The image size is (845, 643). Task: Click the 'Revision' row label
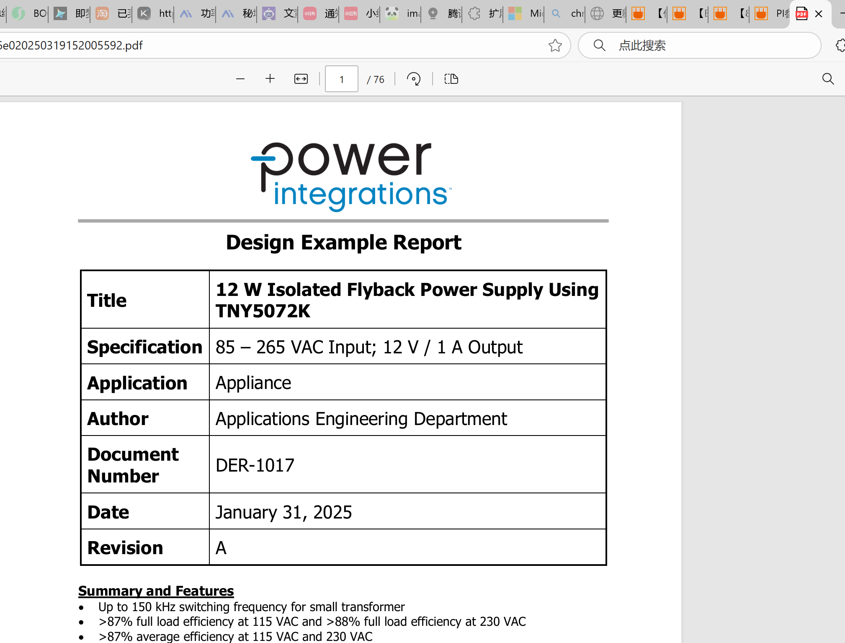point(125,548)
